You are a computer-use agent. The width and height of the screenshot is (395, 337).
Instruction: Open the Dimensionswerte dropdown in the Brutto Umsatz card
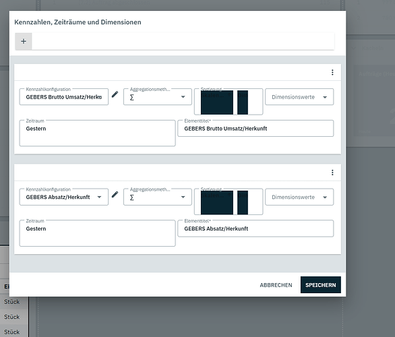pyautogui.click(x=299, y=96)
